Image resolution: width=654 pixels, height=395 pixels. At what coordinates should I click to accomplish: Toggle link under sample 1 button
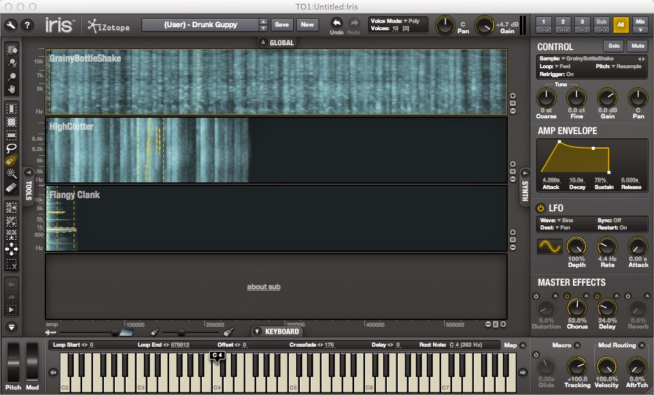click(544, 30)
